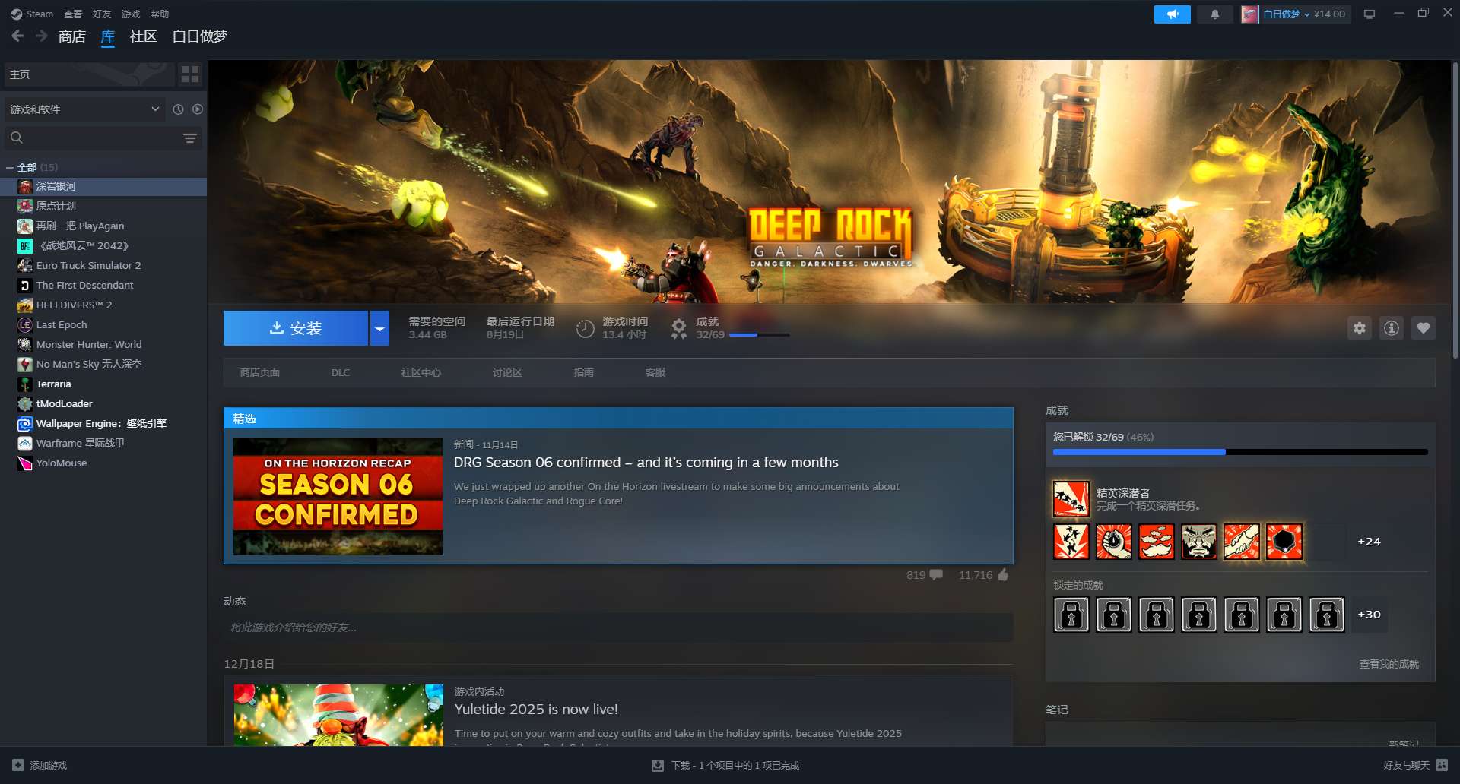
Task: Select Terraria in the game list
Action: [53, 384]
